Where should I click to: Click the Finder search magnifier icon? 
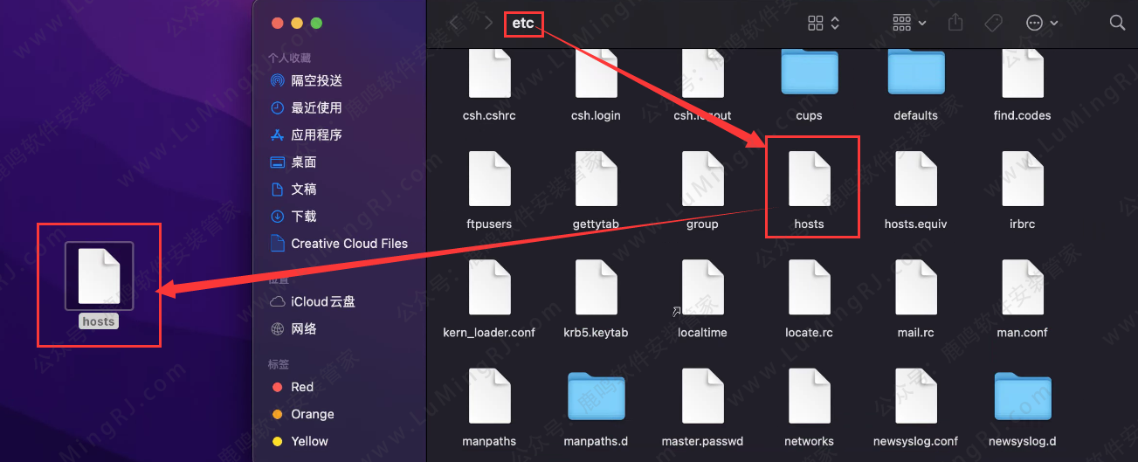click(x=1117, y=23)
